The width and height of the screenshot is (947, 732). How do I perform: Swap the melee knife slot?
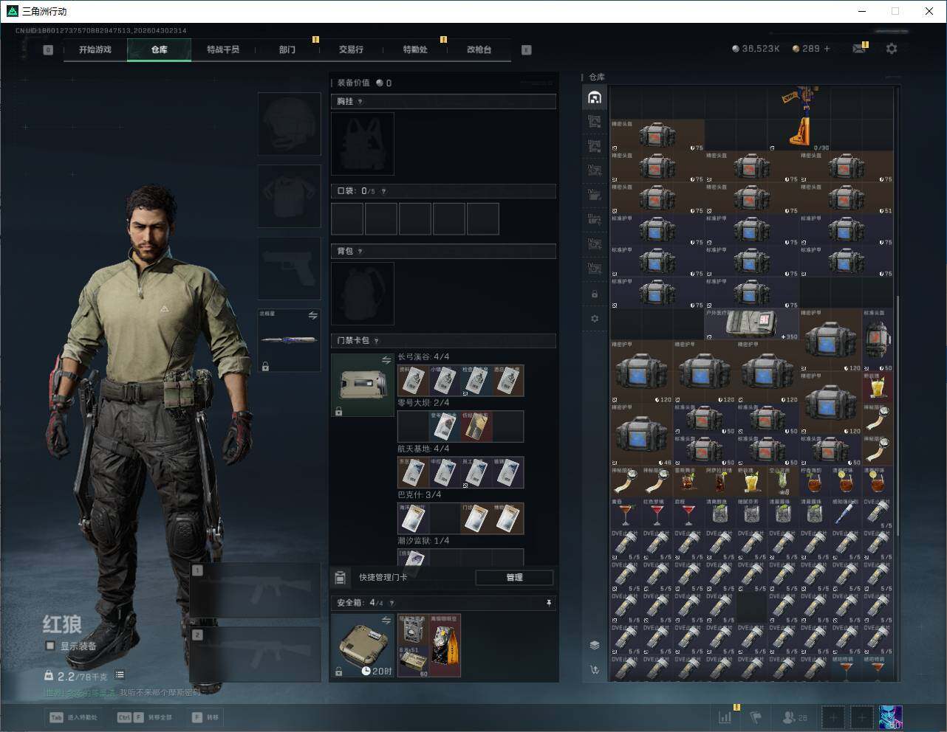[x=312, y=316]
